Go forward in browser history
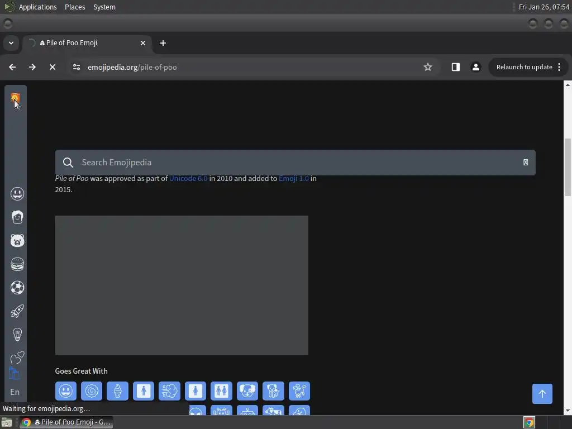 32,67
